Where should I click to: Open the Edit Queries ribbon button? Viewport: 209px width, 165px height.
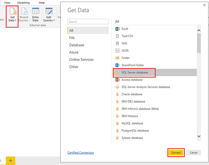(x=49, y=15)
